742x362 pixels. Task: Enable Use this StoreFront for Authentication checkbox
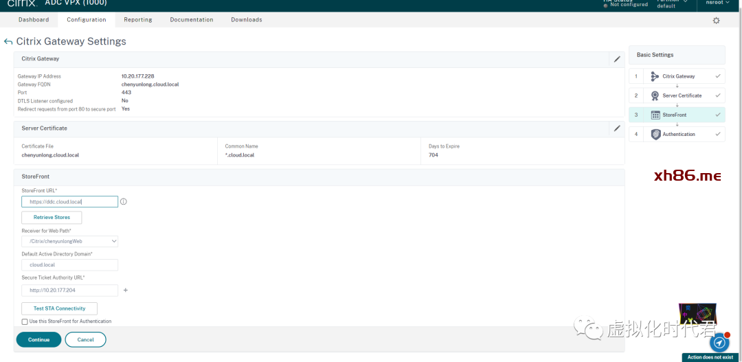[25, 321]
